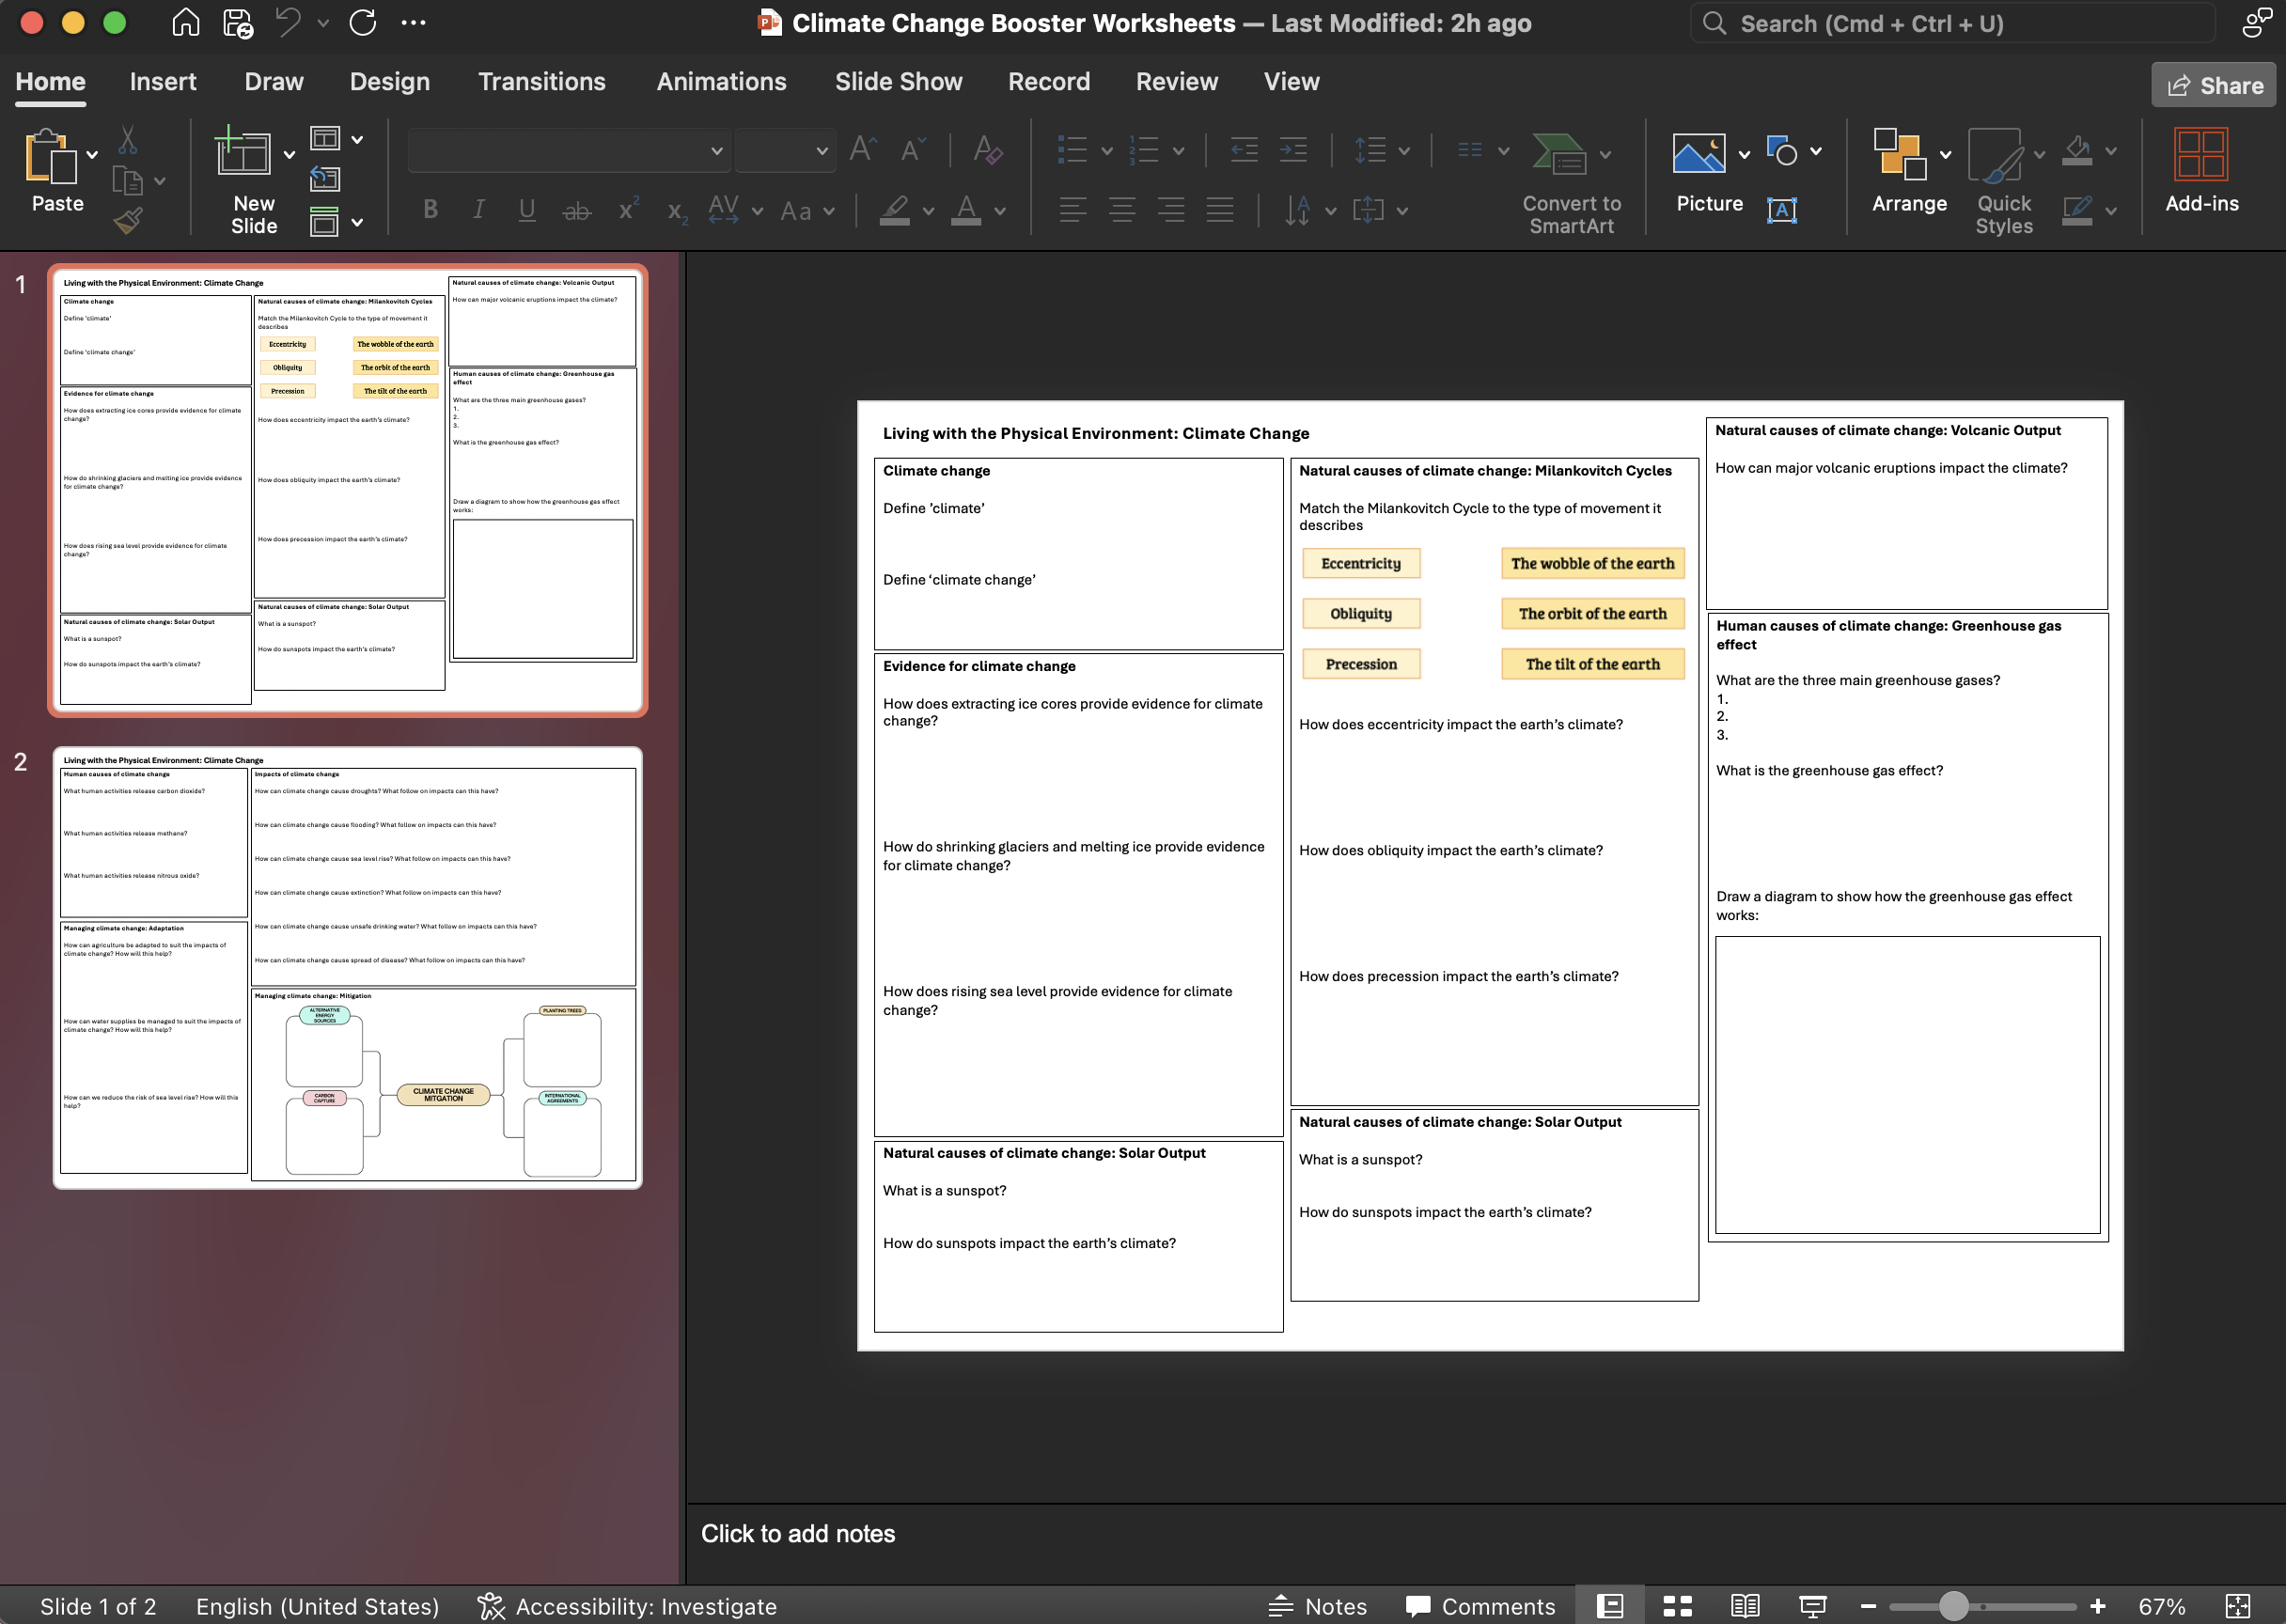Click Accessibility: Investigate in status bar
This screenshot has height=1624, width=2286.
627,1606
